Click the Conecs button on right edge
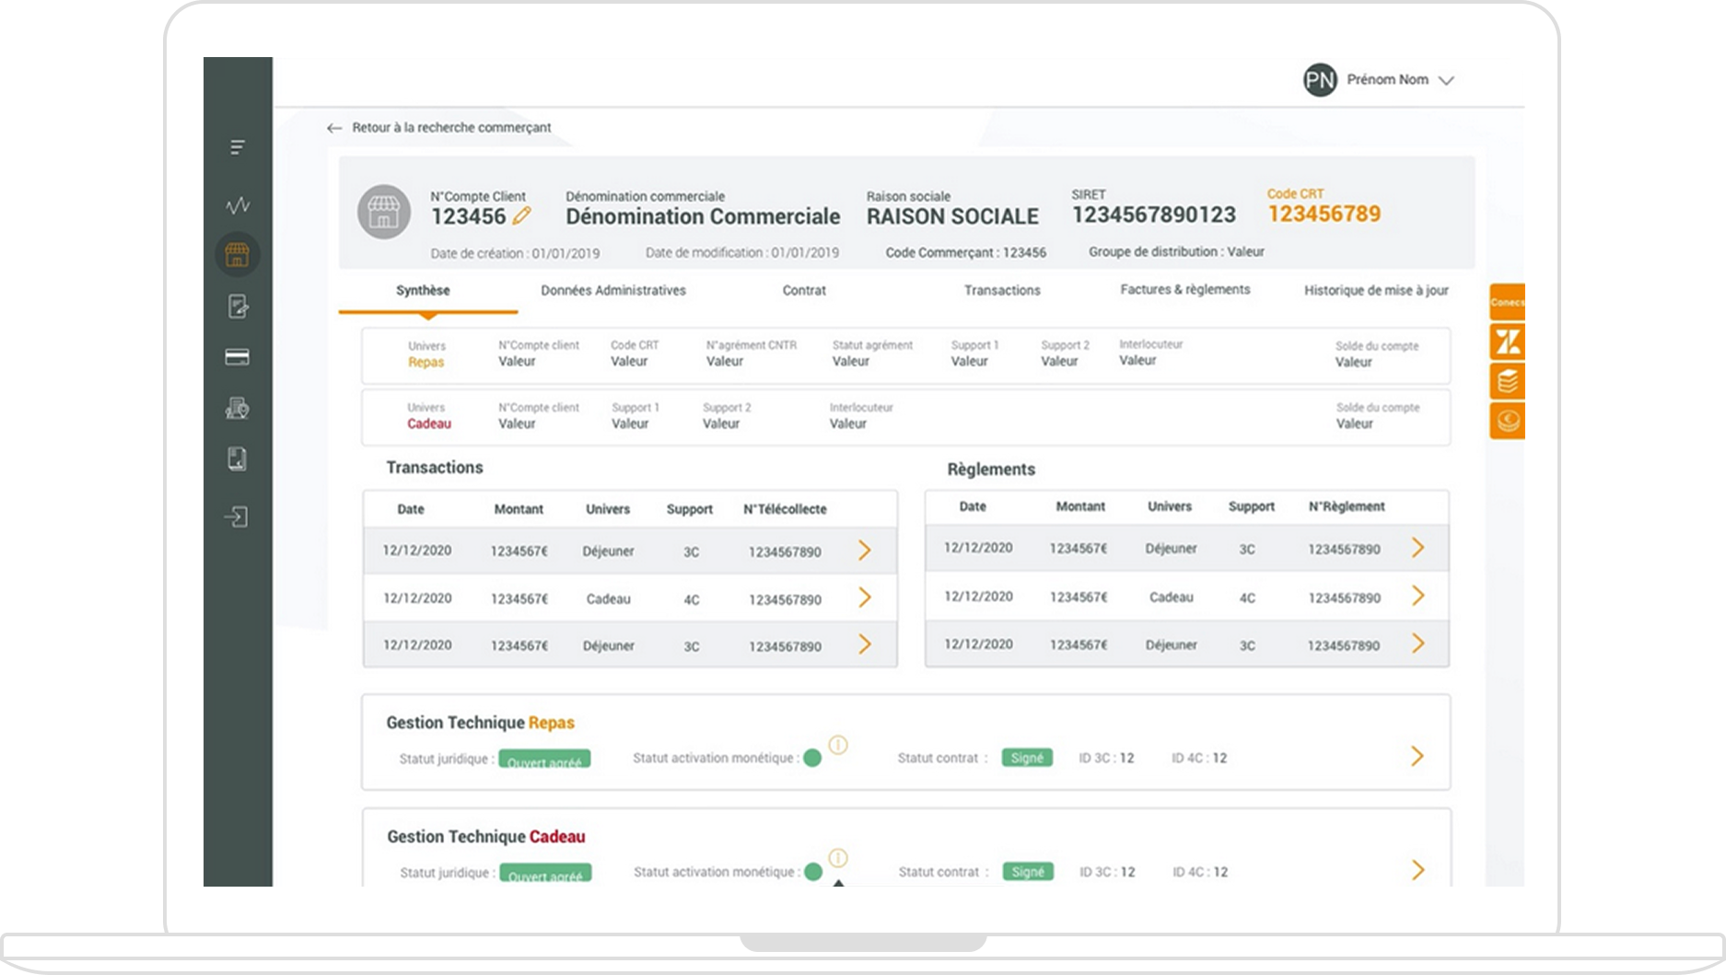This screenshot has width=1726, height=975. click(1508, 302)
